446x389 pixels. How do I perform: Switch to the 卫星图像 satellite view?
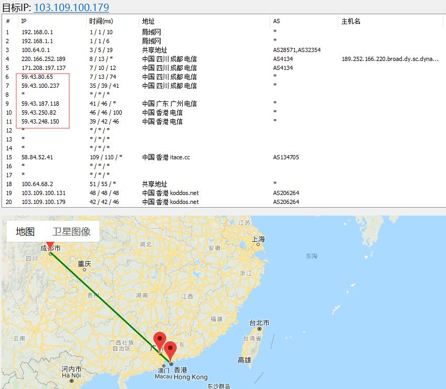[71, 231]
